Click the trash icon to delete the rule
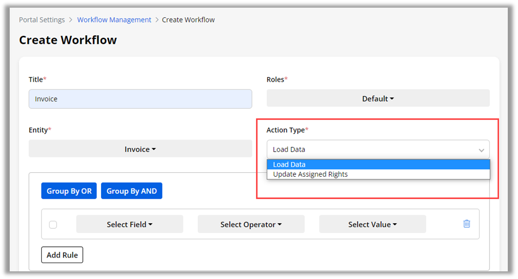The height and width of the screenshot is (279, 518). click(x=466, y=224)
